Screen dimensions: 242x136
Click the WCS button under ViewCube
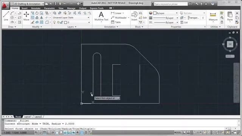[230, 56]
